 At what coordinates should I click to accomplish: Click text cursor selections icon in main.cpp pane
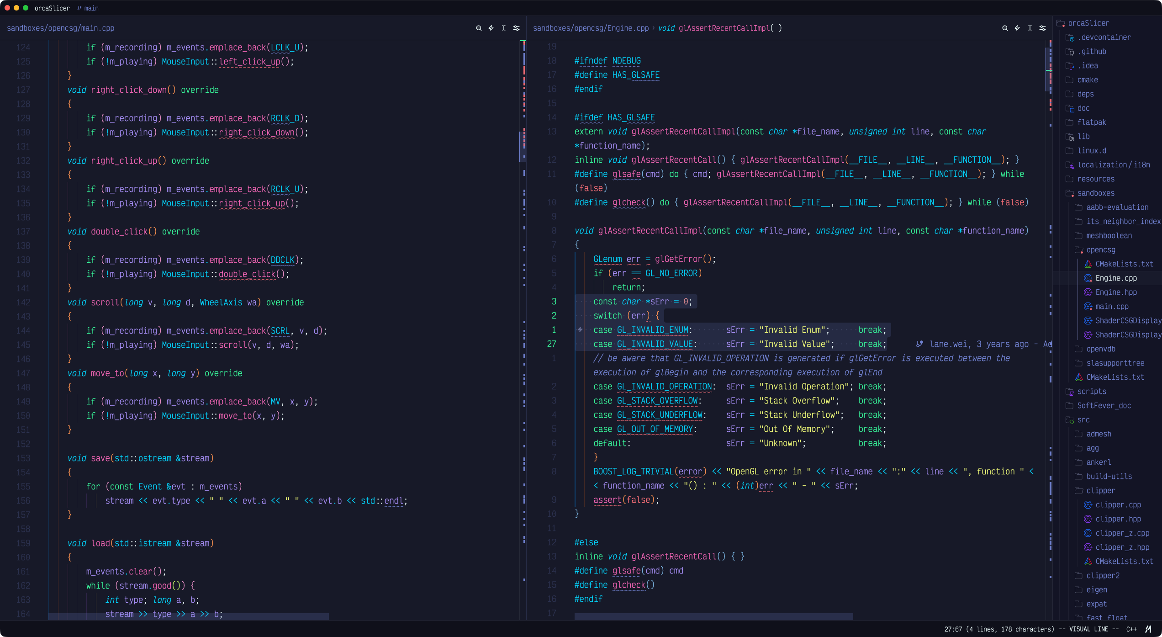[x=503, y=28]
